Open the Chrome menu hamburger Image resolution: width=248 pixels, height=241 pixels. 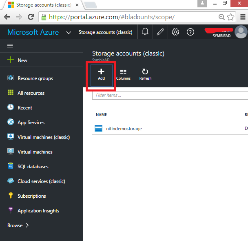[x=243, y=17]
